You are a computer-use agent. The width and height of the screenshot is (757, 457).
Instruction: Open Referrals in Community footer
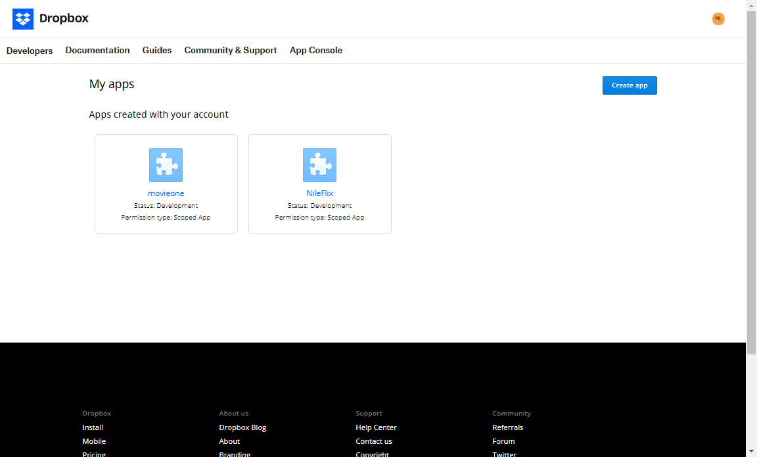click(508, 427)
